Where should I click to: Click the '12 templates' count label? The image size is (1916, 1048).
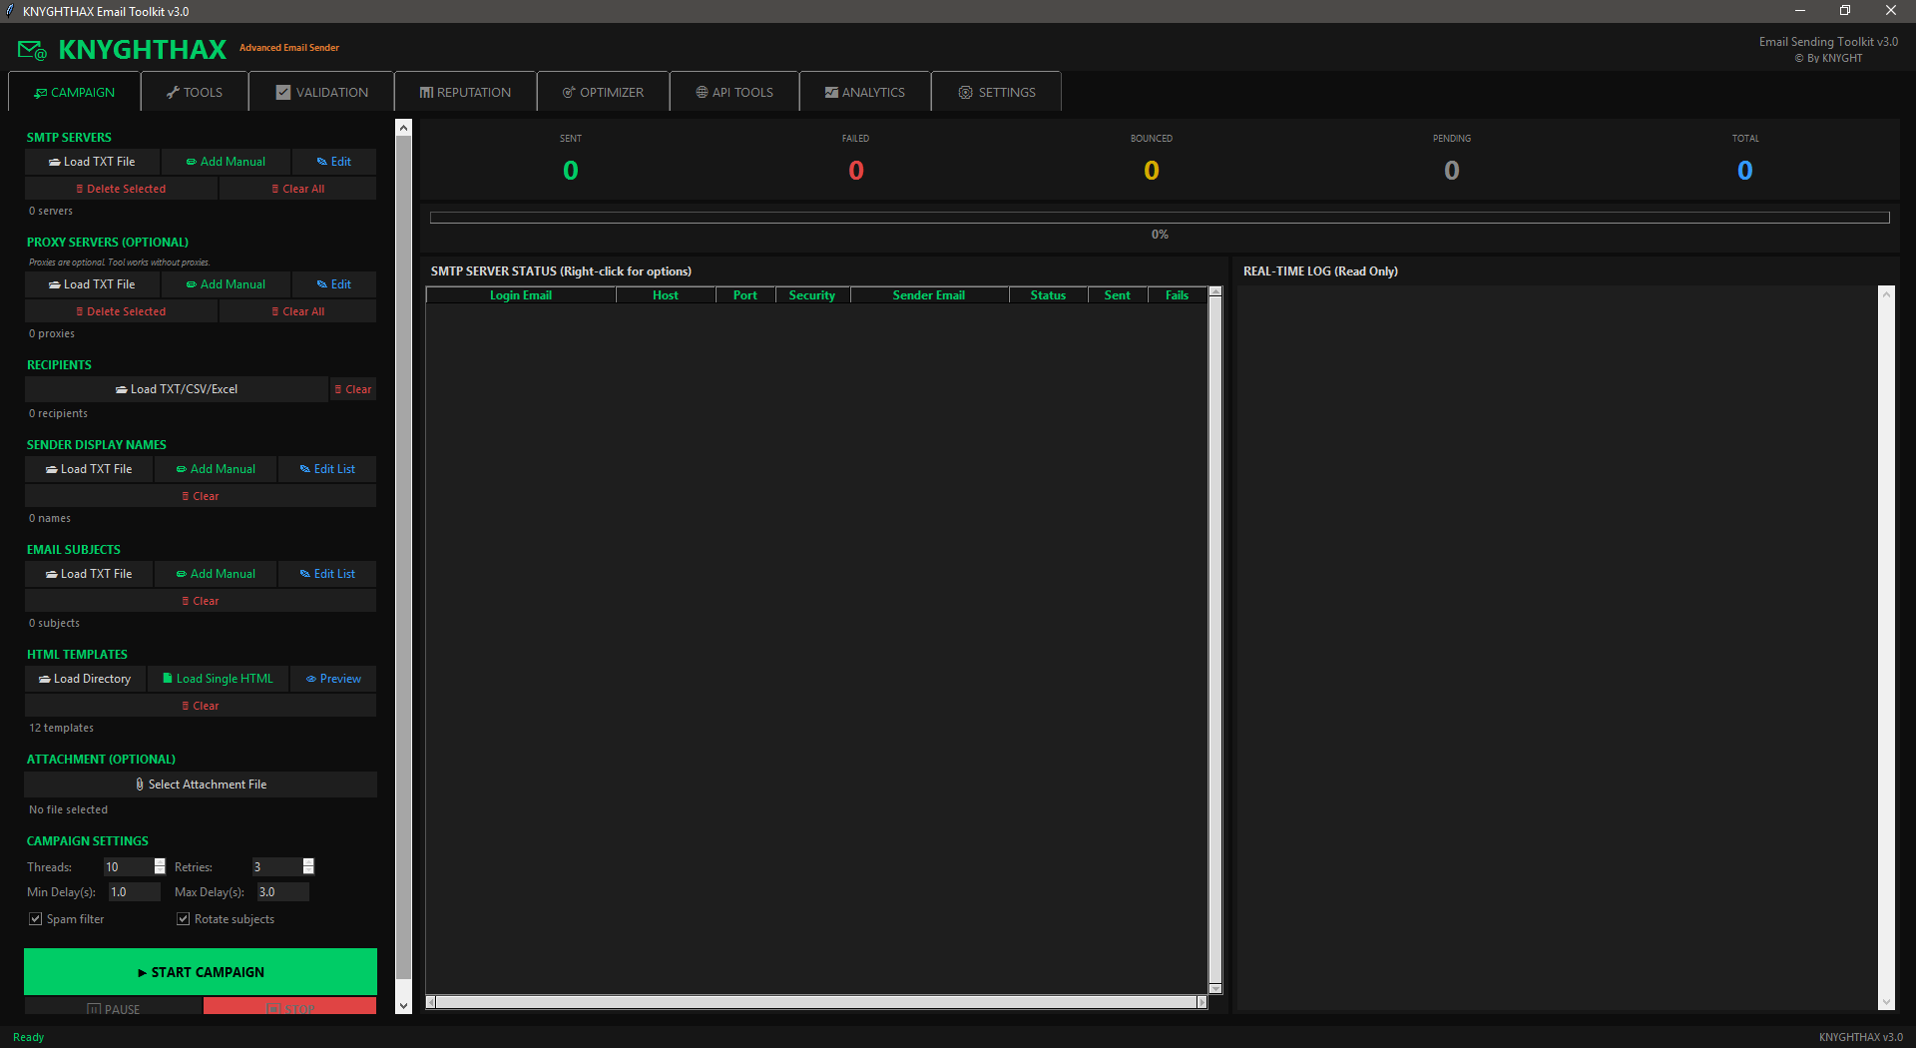[x=61, y=728]
